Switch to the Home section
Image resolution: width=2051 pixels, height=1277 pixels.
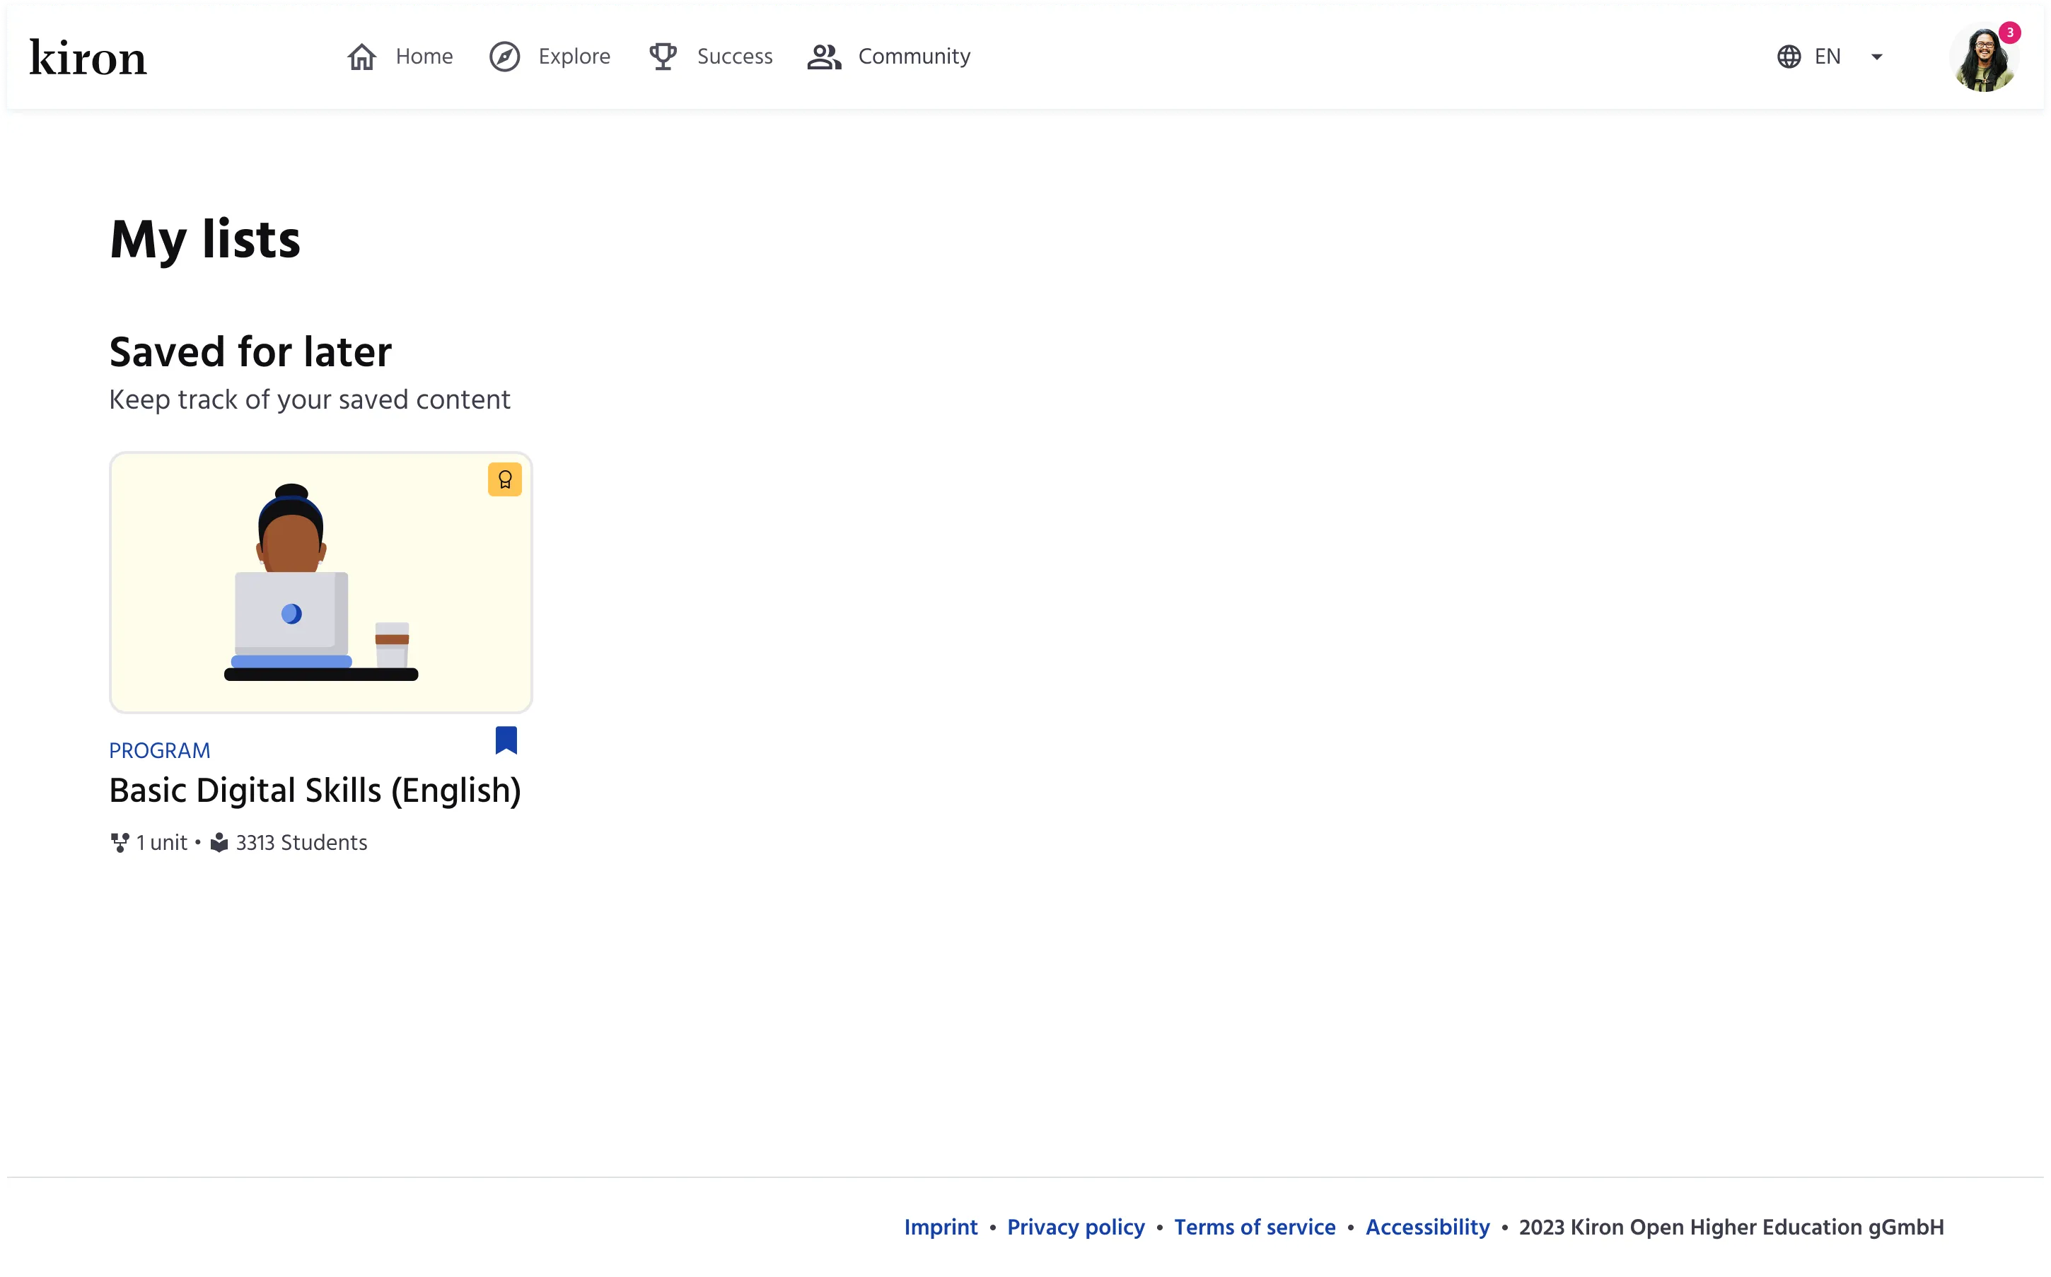(x=423, y=56)
